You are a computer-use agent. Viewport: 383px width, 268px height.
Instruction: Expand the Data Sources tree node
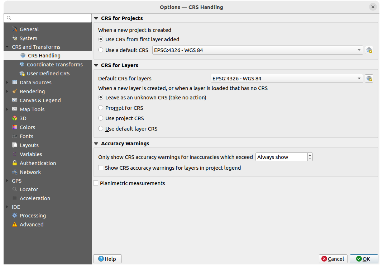tap(7, 83)
